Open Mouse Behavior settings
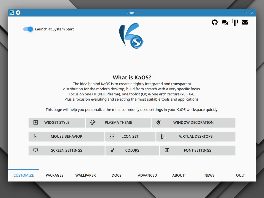 click(67, 136)
